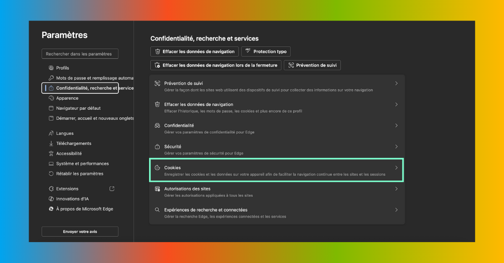Focus the Rechercher dans les paramètres field
Screen dimensions: 504x263
(x=80, y=54)
